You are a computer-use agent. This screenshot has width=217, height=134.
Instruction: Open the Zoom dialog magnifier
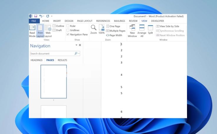(94, 29)
